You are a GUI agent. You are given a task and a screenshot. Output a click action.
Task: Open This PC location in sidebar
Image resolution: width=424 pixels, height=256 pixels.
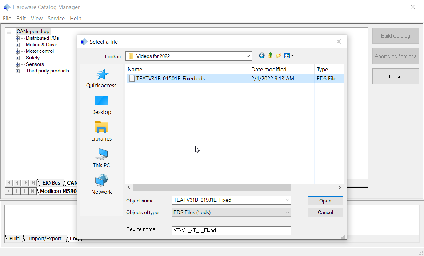click(101, 158)
